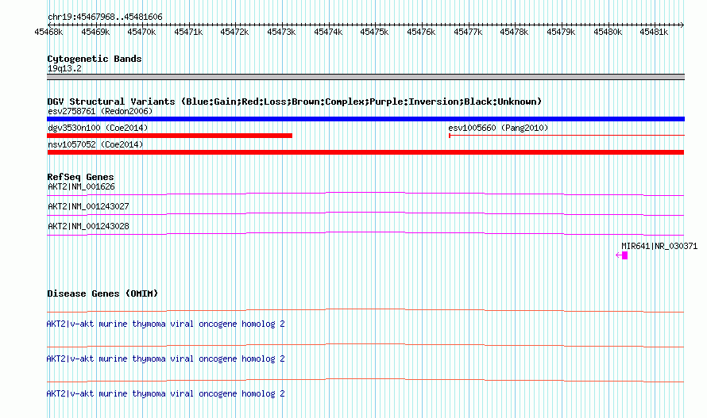Click the chr19:45467968..45481606 coordinates text

[x=105, y=17]
